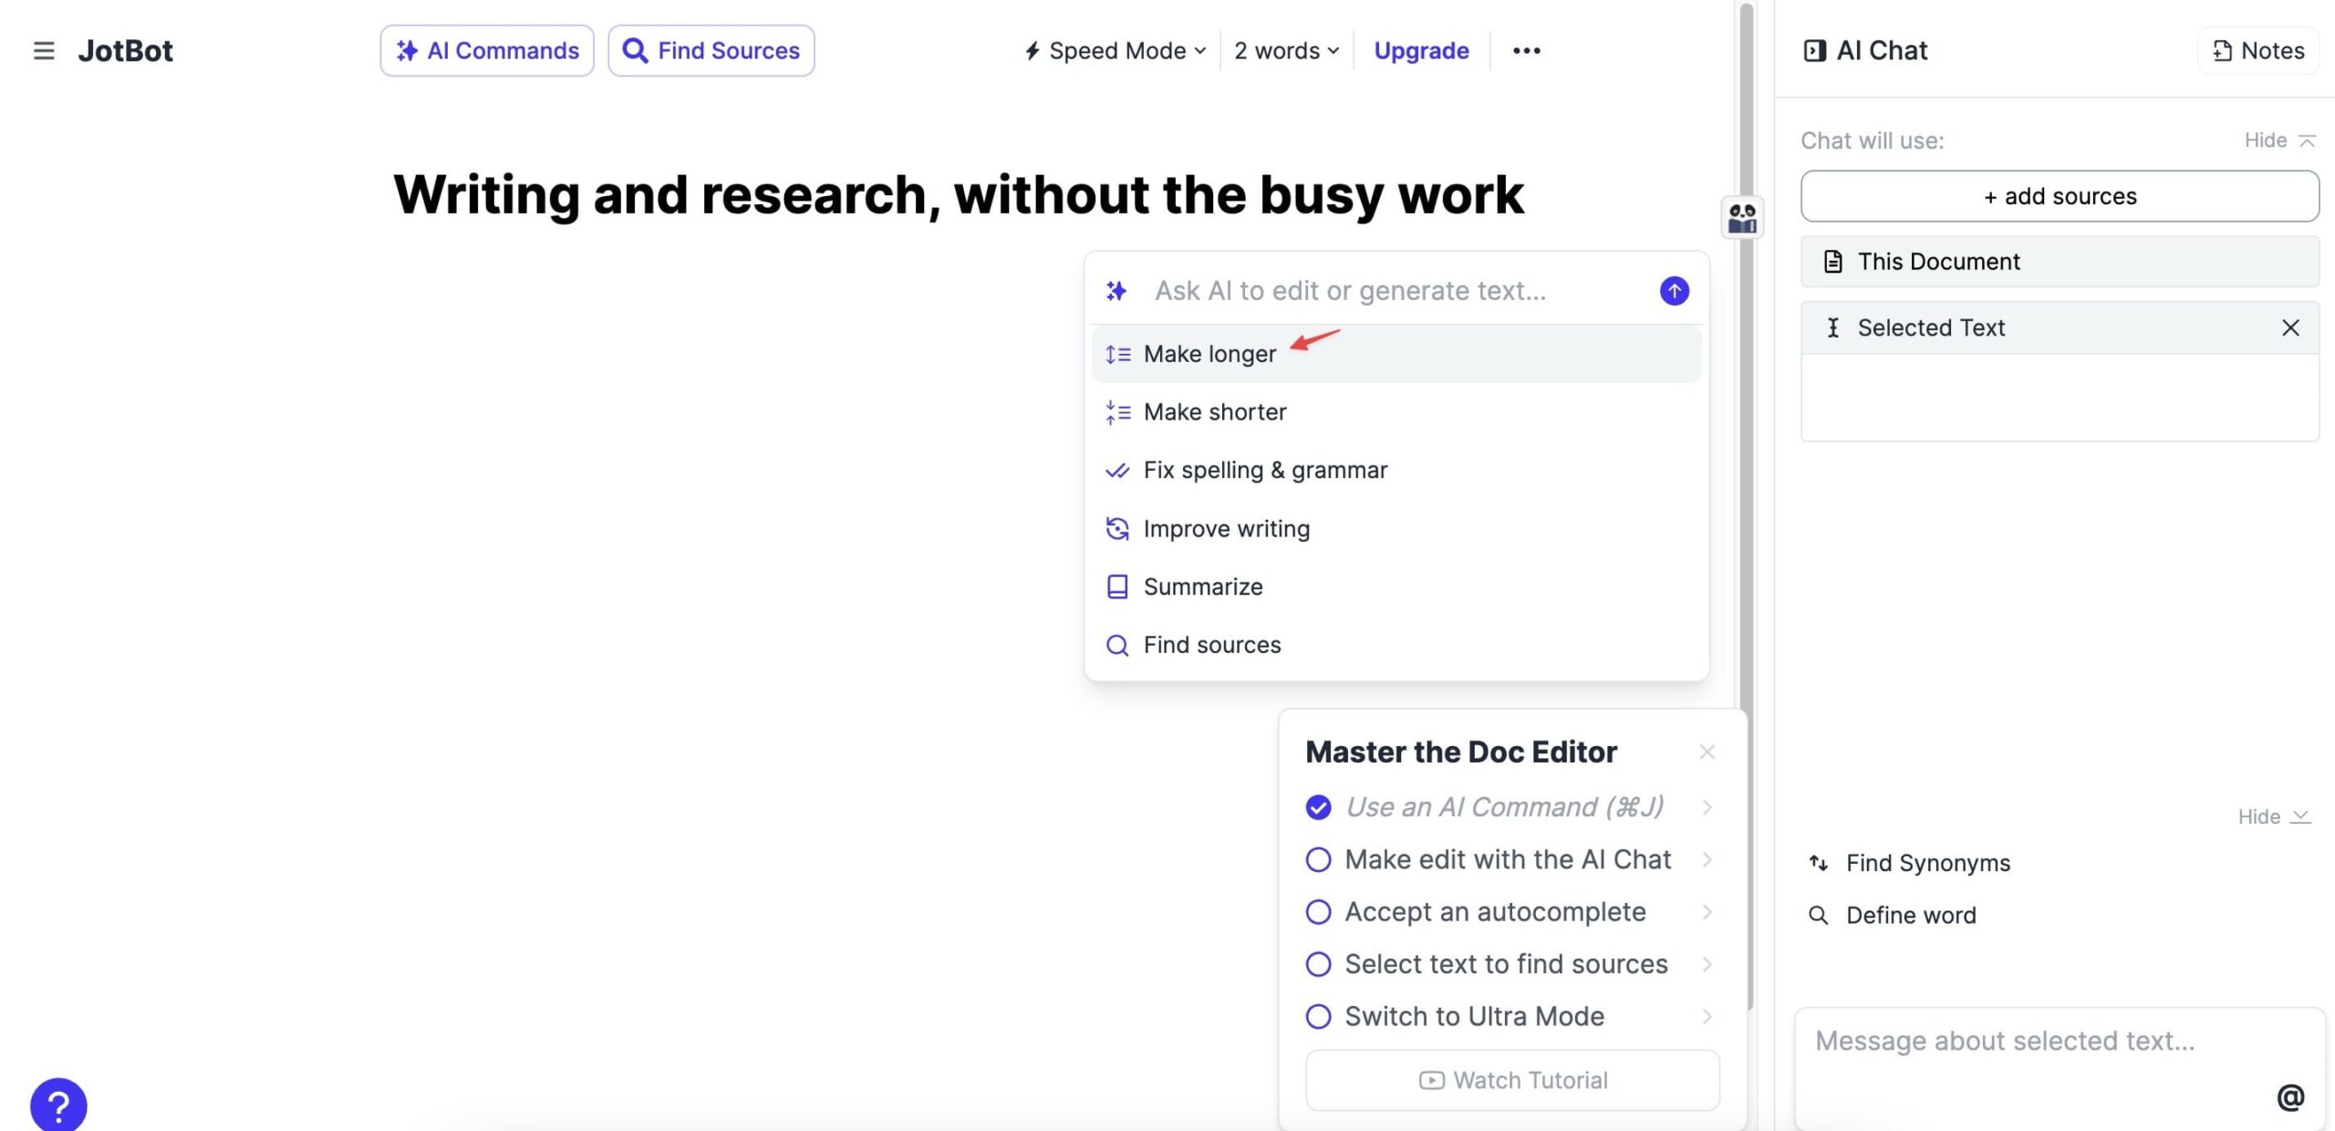Click the Make longer expand icon
The width and height of the screenshot is (2335, 1131).
(1117, 354)
